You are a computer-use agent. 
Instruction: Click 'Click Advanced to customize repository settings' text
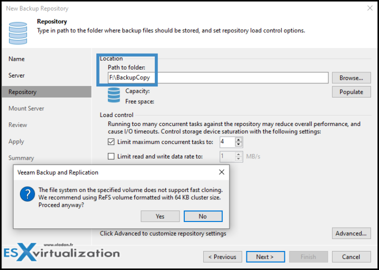[163, 234]
